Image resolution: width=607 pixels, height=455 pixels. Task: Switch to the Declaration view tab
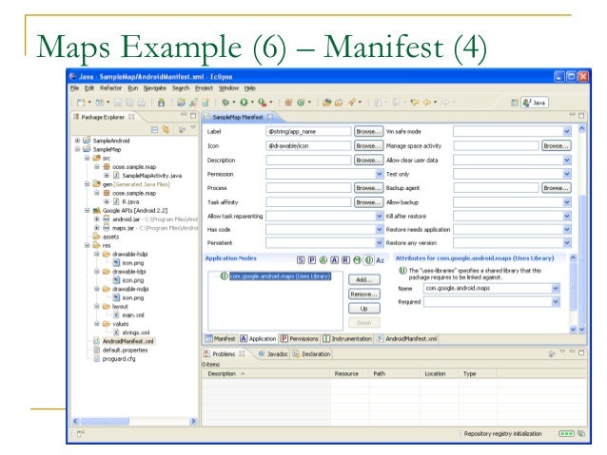(312, 353)
